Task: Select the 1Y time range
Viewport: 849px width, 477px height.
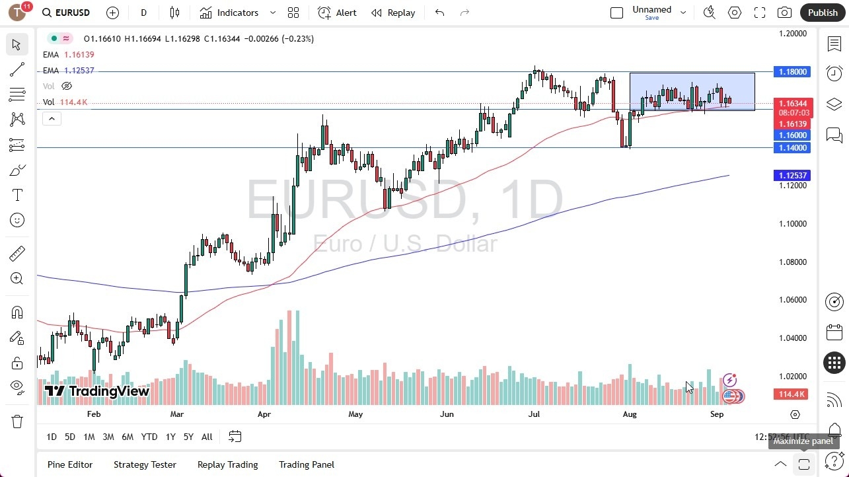Action: pos(170,437)
